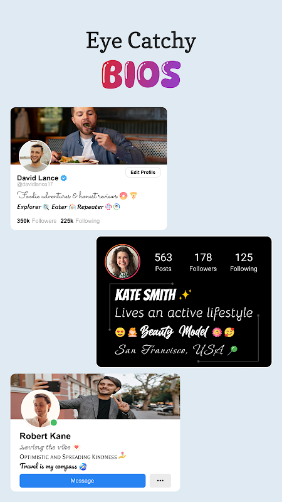Open David Lance's round profile photo
Image resolution: width=282 pixels, height=502 pixels.
click(35, 156)
